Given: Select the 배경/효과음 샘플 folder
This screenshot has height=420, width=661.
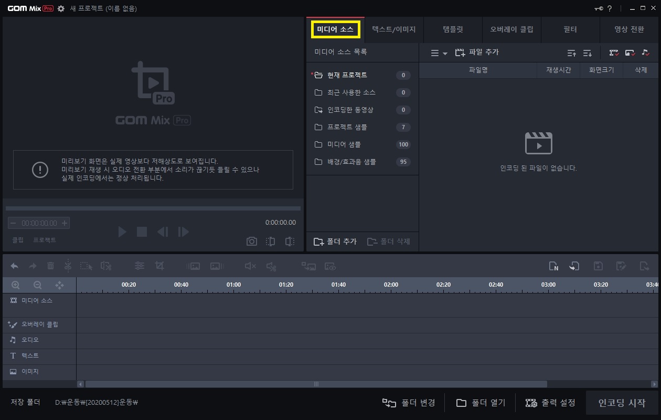Looking at the screenshot, I should coord(362,162).
